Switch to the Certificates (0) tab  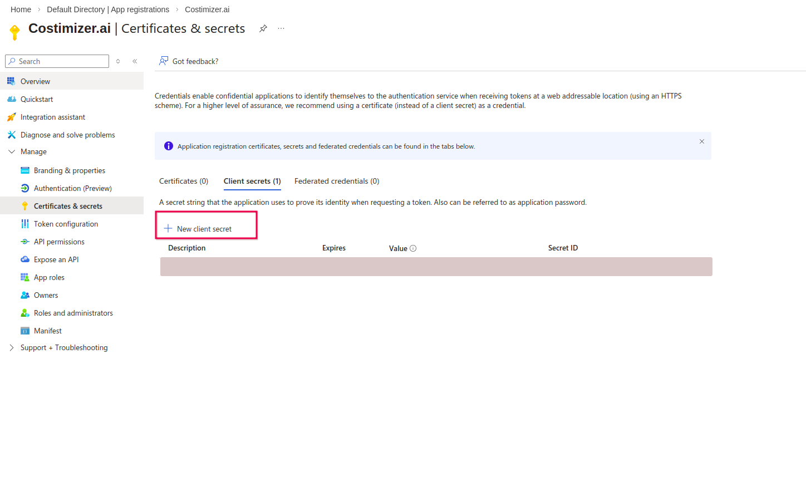[184, 181]
